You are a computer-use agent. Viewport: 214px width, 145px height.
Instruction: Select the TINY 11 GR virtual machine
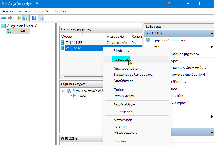tap(74, 43)
